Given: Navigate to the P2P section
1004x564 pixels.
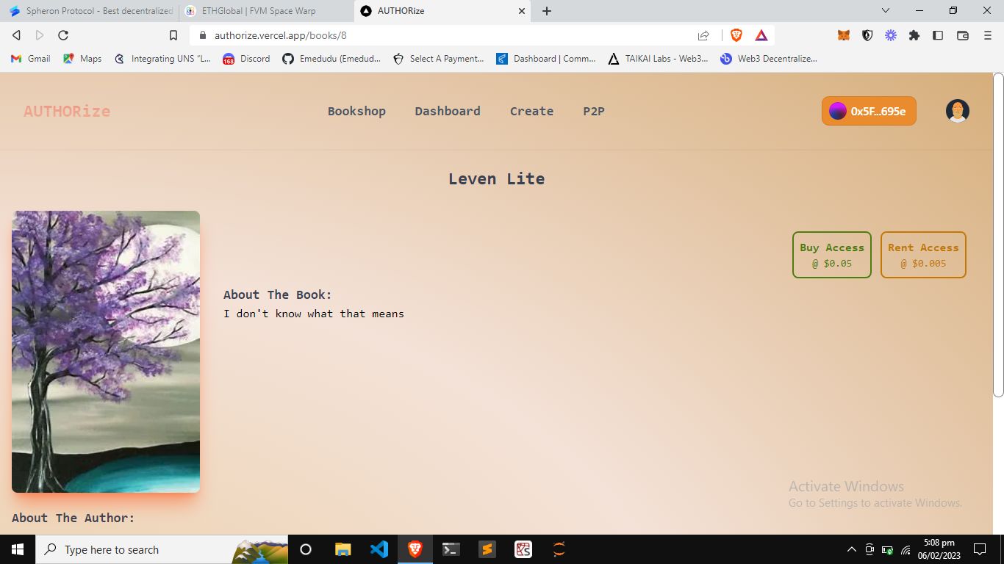Looking at the screenshot, I should [594, 111].
